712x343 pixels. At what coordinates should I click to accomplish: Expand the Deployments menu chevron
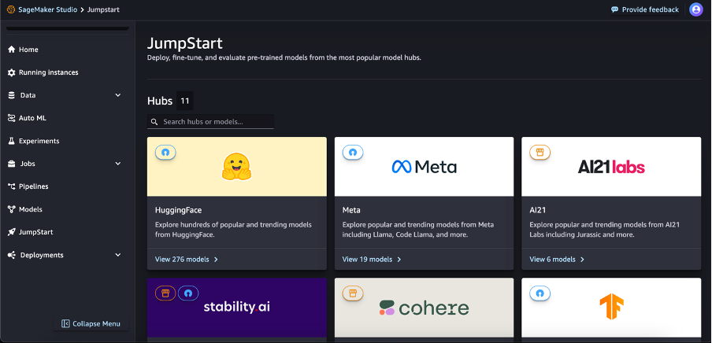[x=118, y=255]
